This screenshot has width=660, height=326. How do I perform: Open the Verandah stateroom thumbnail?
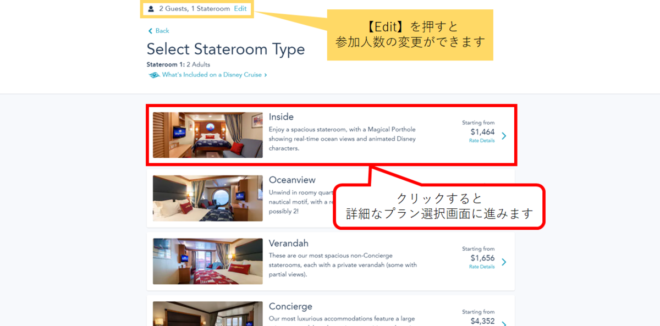pos(208,261)
